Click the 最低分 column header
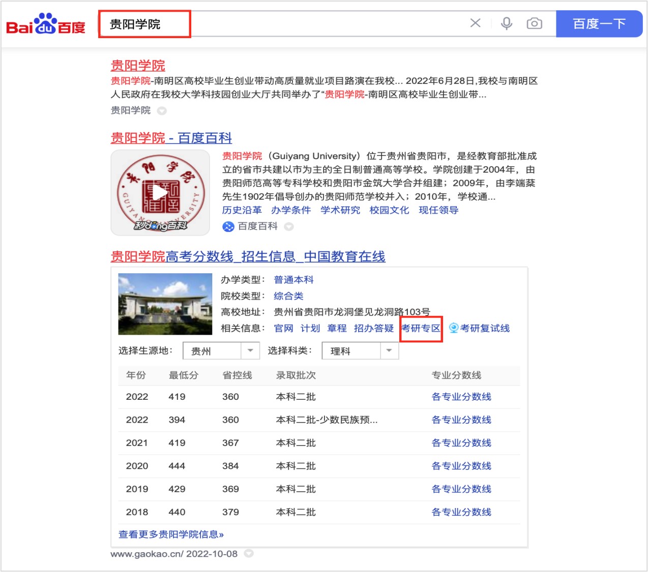Screen dimensions: 648x572 (x=184, y=375)
